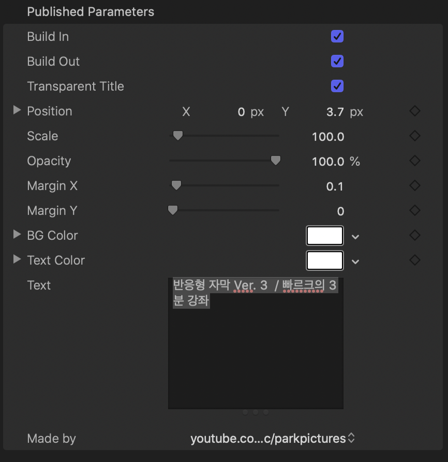Open the Made by popup menu
The height and width of the screenshot is (462, 448).
click(x=272, y=438)
